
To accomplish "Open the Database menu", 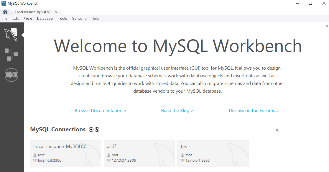I will pos(45,19).
